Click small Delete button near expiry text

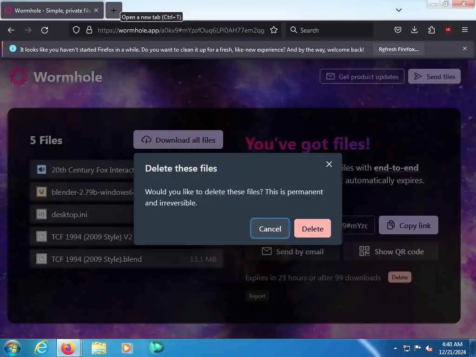coord(399,277)
